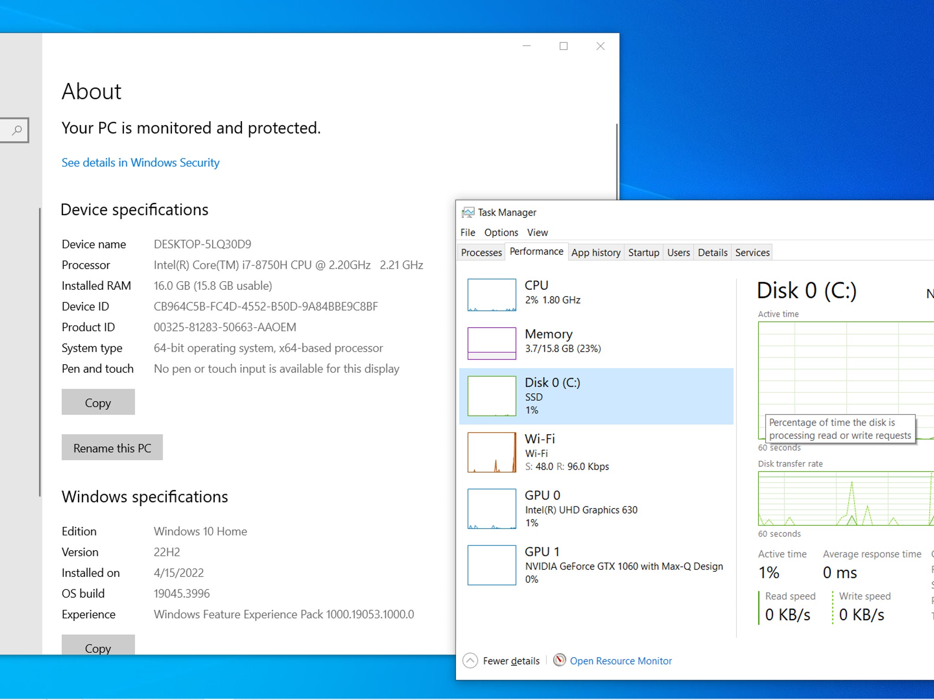Viewport: 934px width, 700px height.
Task: Click the Resource Monitor gauge icon
Action: 560,660
